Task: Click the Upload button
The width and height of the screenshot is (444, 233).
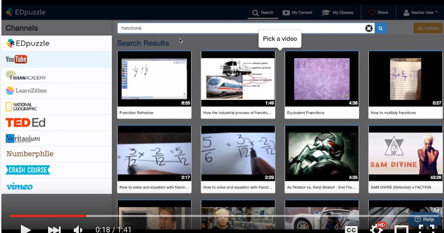Action: tap(428, 28)
